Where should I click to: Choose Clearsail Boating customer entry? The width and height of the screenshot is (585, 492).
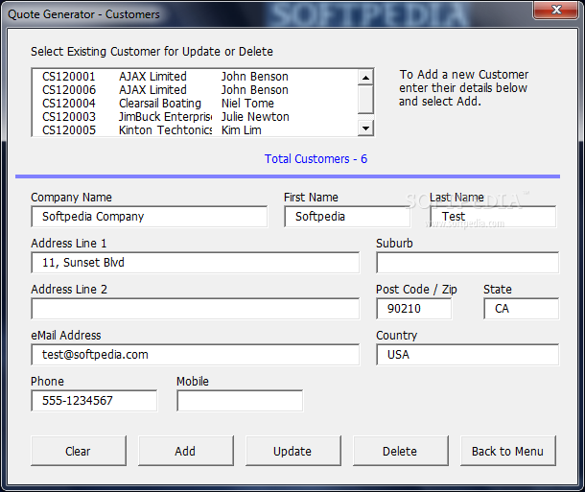pos(165,104)
